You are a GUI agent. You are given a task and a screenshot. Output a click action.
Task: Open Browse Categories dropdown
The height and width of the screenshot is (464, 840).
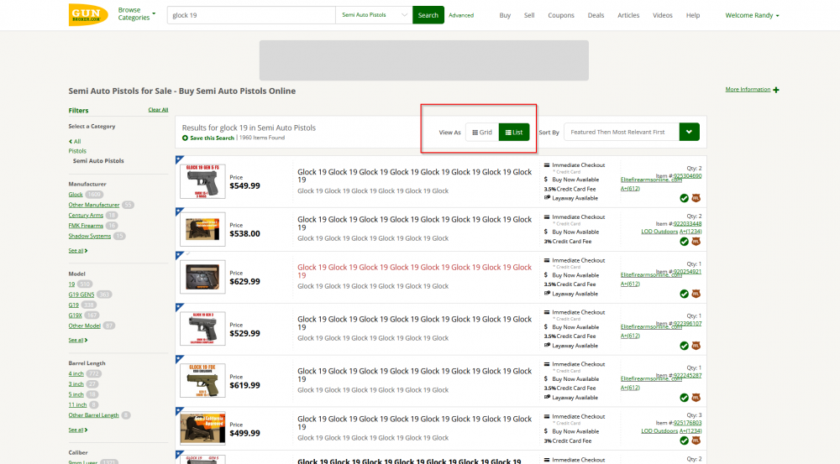[x=137, y=14]
